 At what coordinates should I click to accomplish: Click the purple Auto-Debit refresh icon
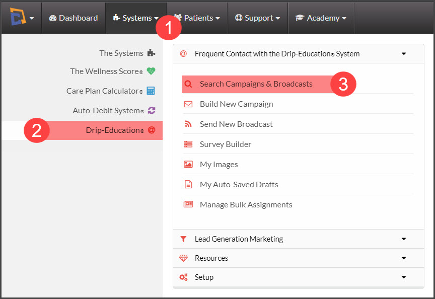point(152,110)
